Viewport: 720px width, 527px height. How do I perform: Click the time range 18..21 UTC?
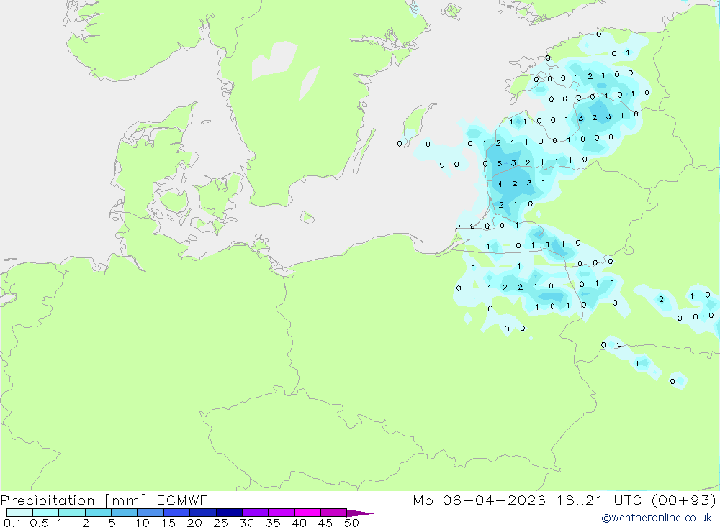pyautogui.click(x=601, y=500)
